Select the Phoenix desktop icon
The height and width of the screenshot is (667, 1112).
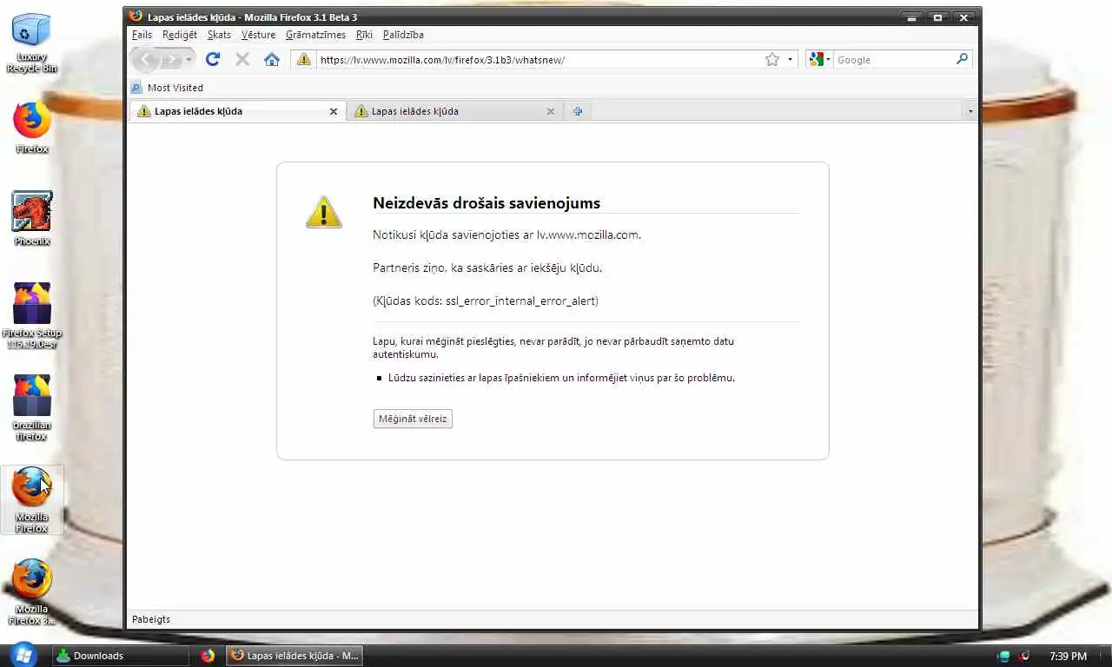point(31,219)
